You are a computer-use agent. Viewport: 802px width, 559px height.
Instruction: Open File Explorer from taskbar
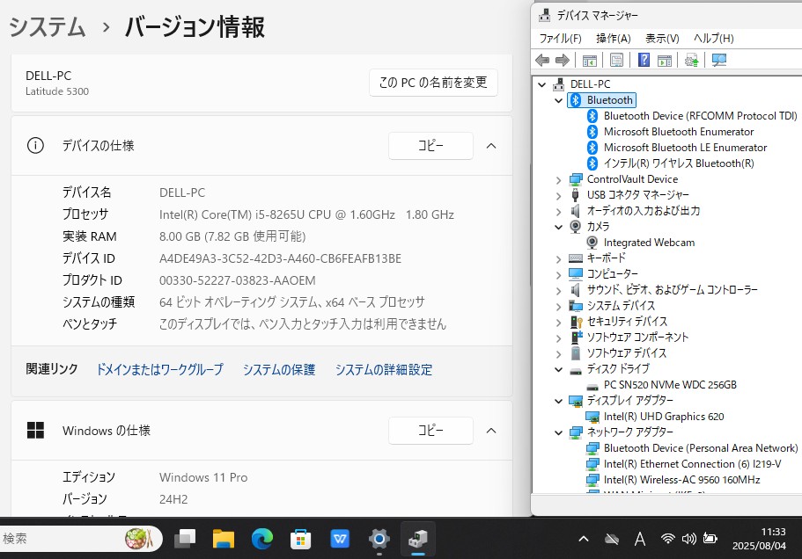point(224,539)
